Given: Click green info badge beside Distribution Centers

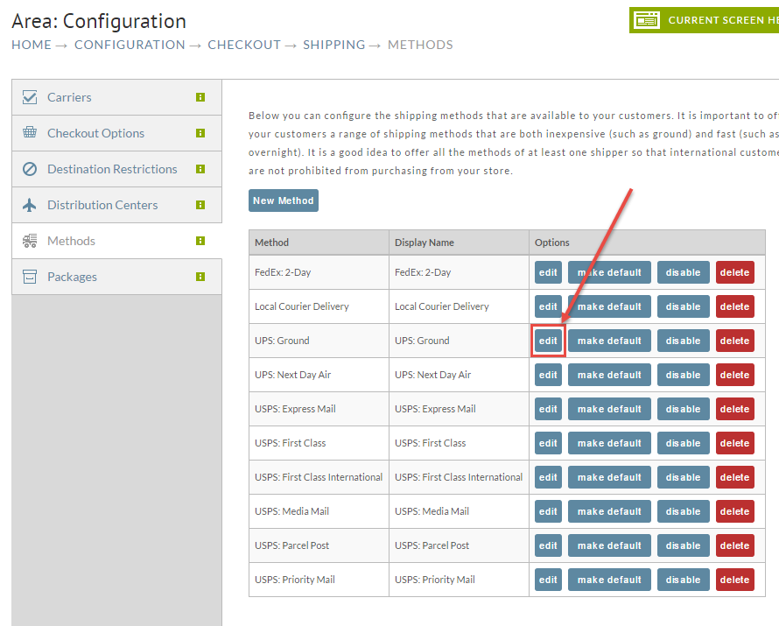Looking at the screenshot, I should 200,205.
